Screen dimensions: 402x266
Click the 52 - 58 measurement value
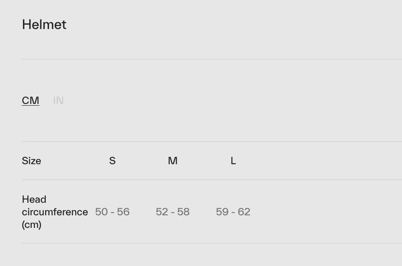[x=173, y=212]
